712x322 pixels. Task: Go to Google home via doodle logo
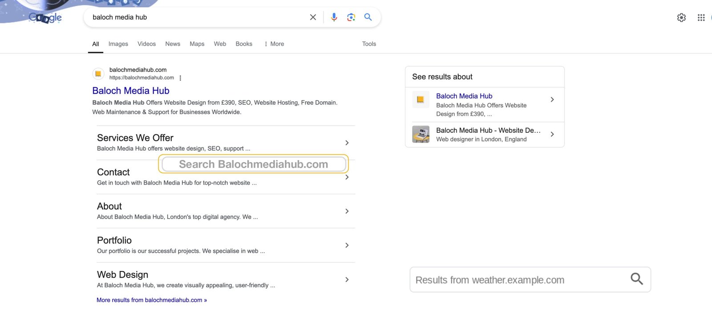44,18
